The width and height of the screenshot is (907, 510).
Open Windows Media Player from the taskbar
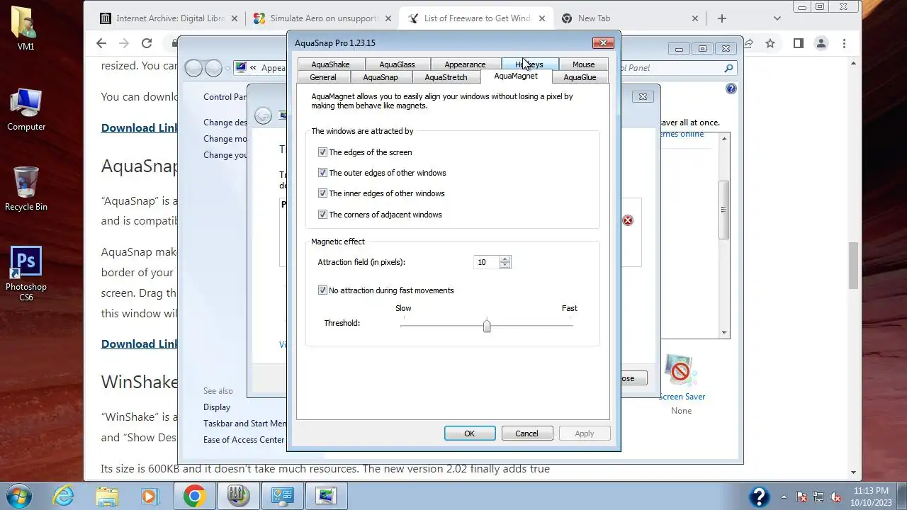coord(150,496)
